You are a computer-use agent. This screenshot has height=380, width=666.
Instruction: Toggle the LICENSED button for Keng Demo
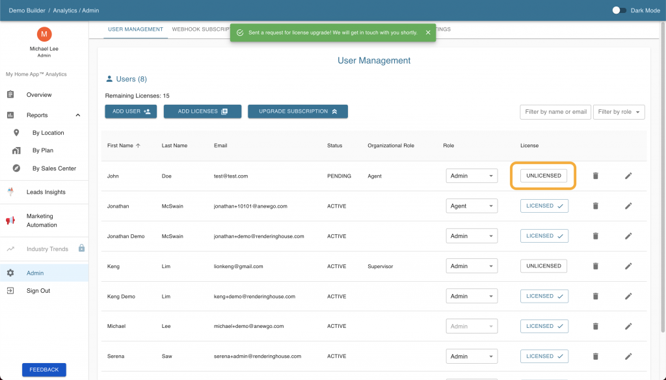(544, 296)
